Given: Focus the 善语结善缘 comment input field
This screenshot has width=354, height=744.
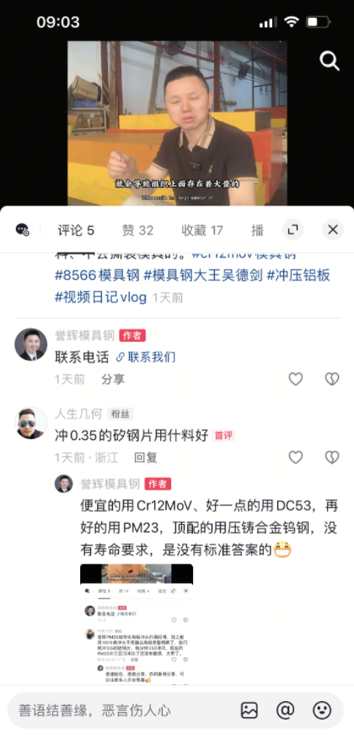Looking at the screenshot, I should [x=123, y=710].
